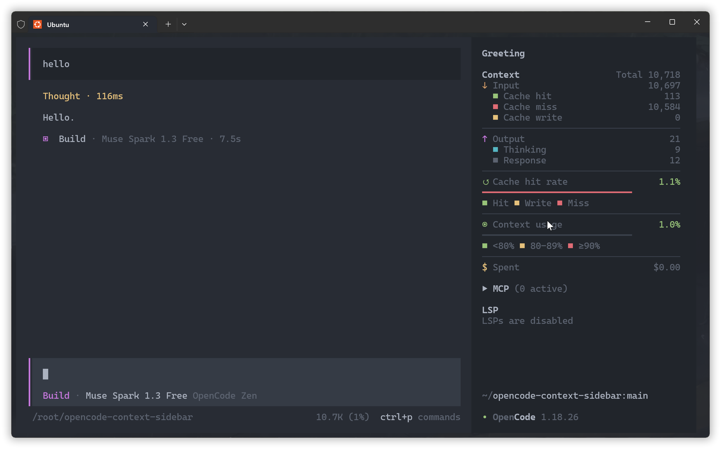Click the red Miss legend swatch
The width and height of the screenshot is (721, 449).
(x=560, y=203)
